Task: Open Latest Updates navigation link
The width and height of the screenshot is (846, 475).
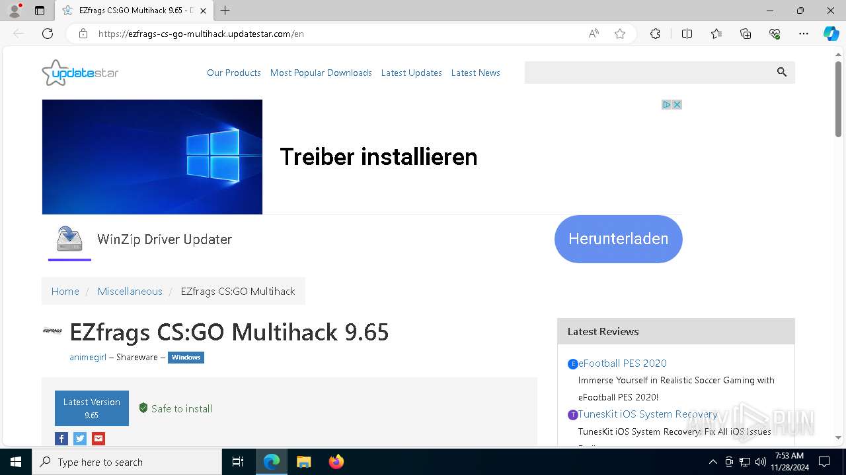Action: [412, 73]
